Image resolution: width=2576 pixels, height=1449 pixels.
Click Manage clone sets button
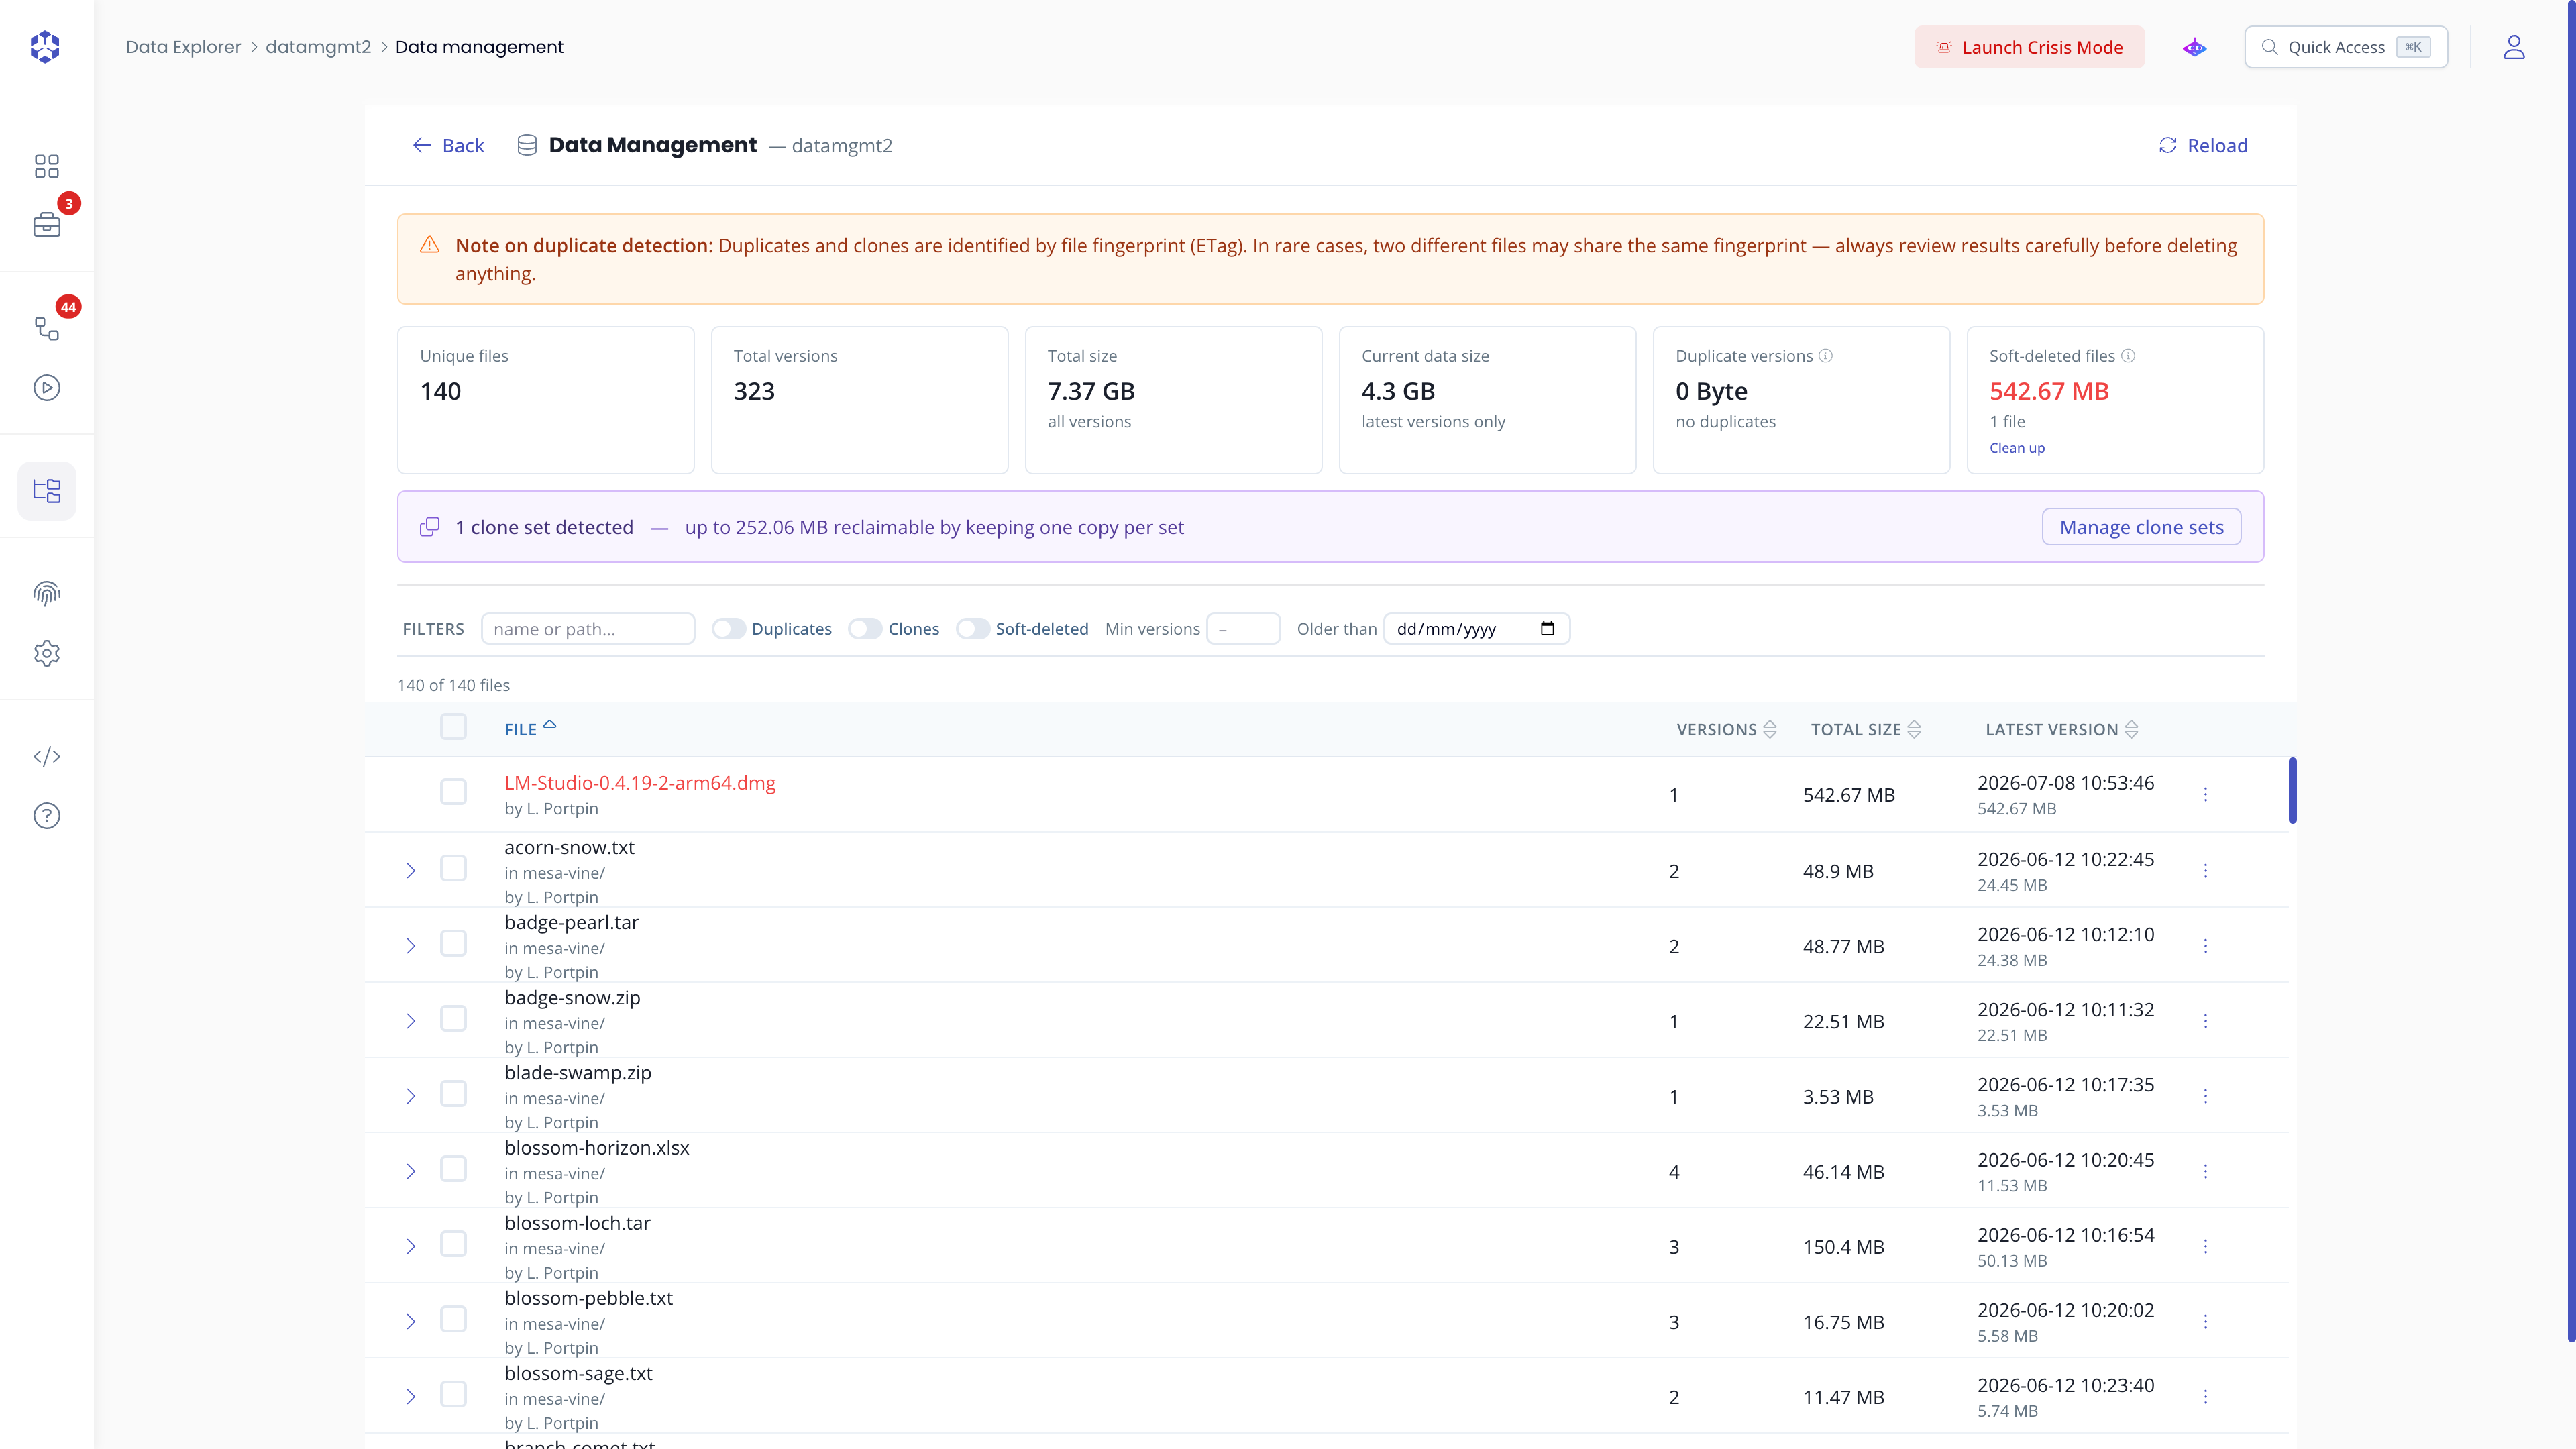[2141, 527]
